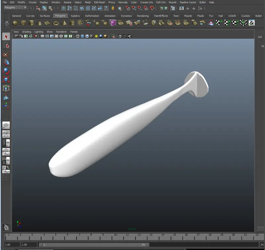Toggle use all lights in viewport
The image size is (265, 250).
click(96, 36)
